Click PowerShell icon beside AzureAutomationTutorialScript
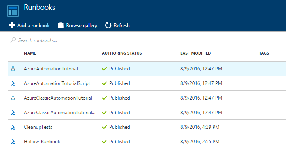This screenshot has width=286, height=151. click(13, 83)
